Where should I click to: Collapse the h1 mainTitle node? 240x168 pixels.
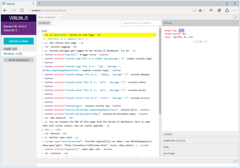tap(42, 35)
